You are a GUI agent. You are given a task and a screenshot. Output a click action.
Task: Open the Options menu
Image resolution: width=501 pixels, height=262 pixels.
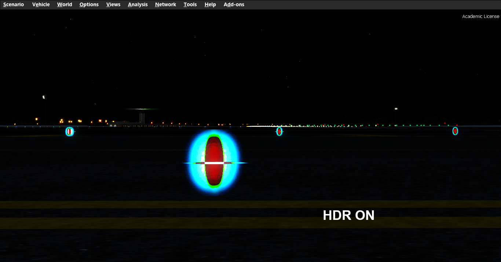[89, 4]
